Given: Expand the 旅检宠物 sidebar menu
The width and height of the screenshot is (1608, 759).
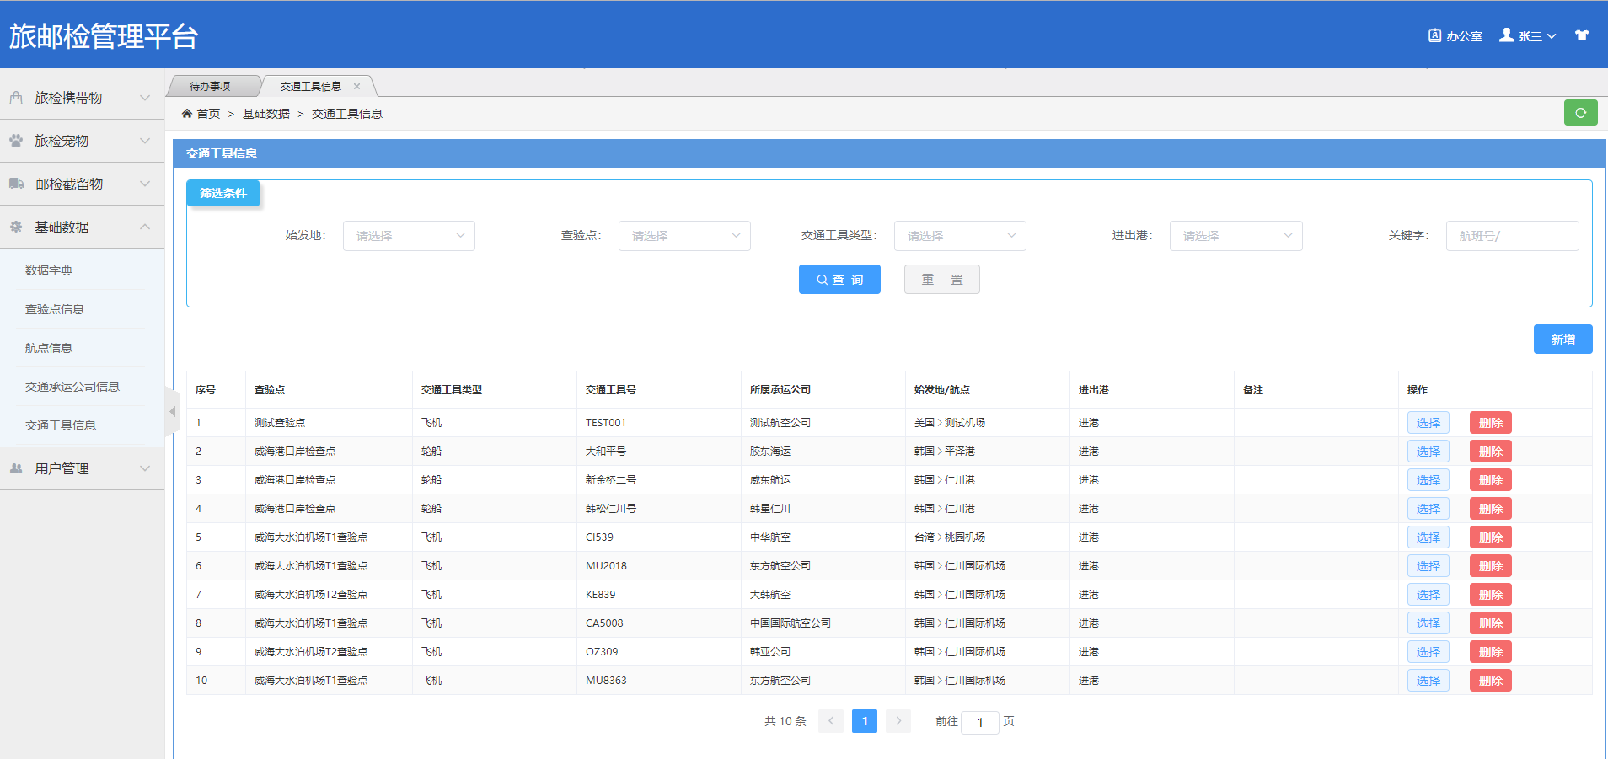Looking at the screenshot, I should pos(82,141).
